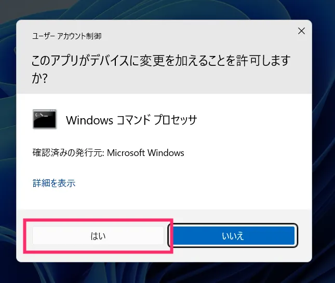335x283 pixels.
Task: Approve changes with the はい button
Action: 98,236
